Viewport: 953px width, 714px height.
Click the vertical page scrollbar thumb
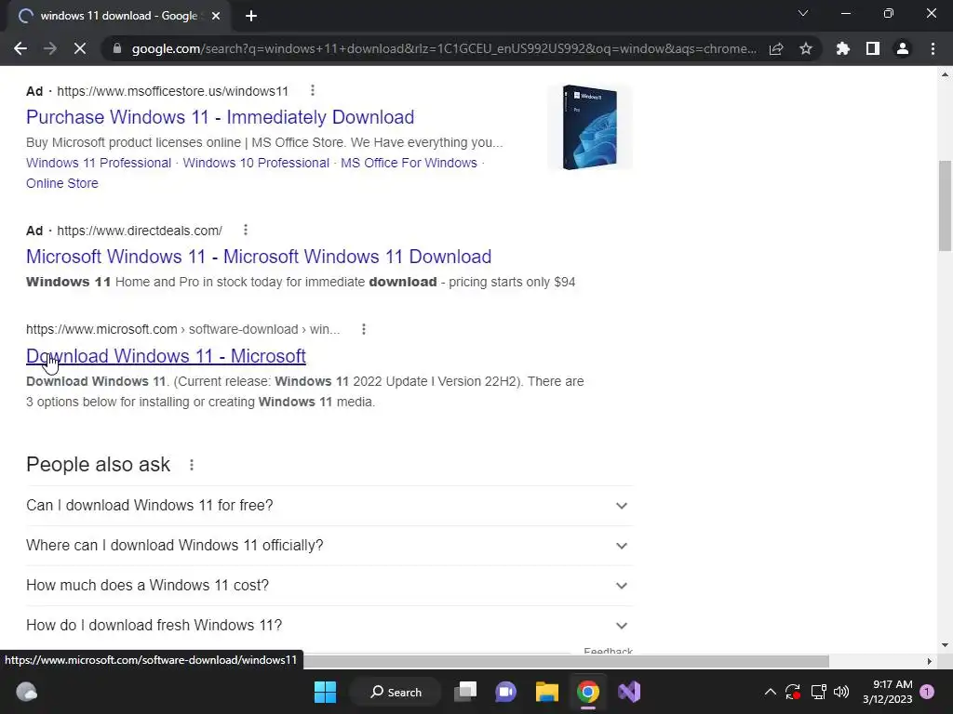(x=945, y=205)
